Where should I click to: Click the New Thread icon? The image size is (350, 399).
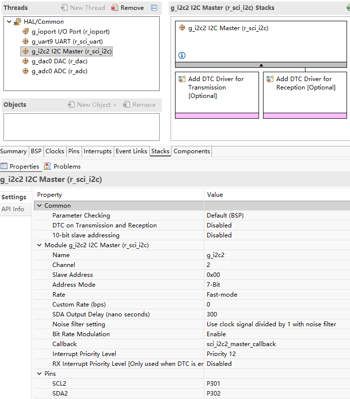tap(64, 7)
